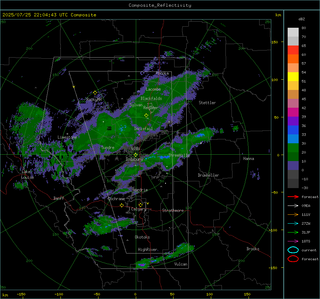The image size is (320, 299).
Task: Click the white 09EA arrow in legend
Action: click(x=293, y=206)
